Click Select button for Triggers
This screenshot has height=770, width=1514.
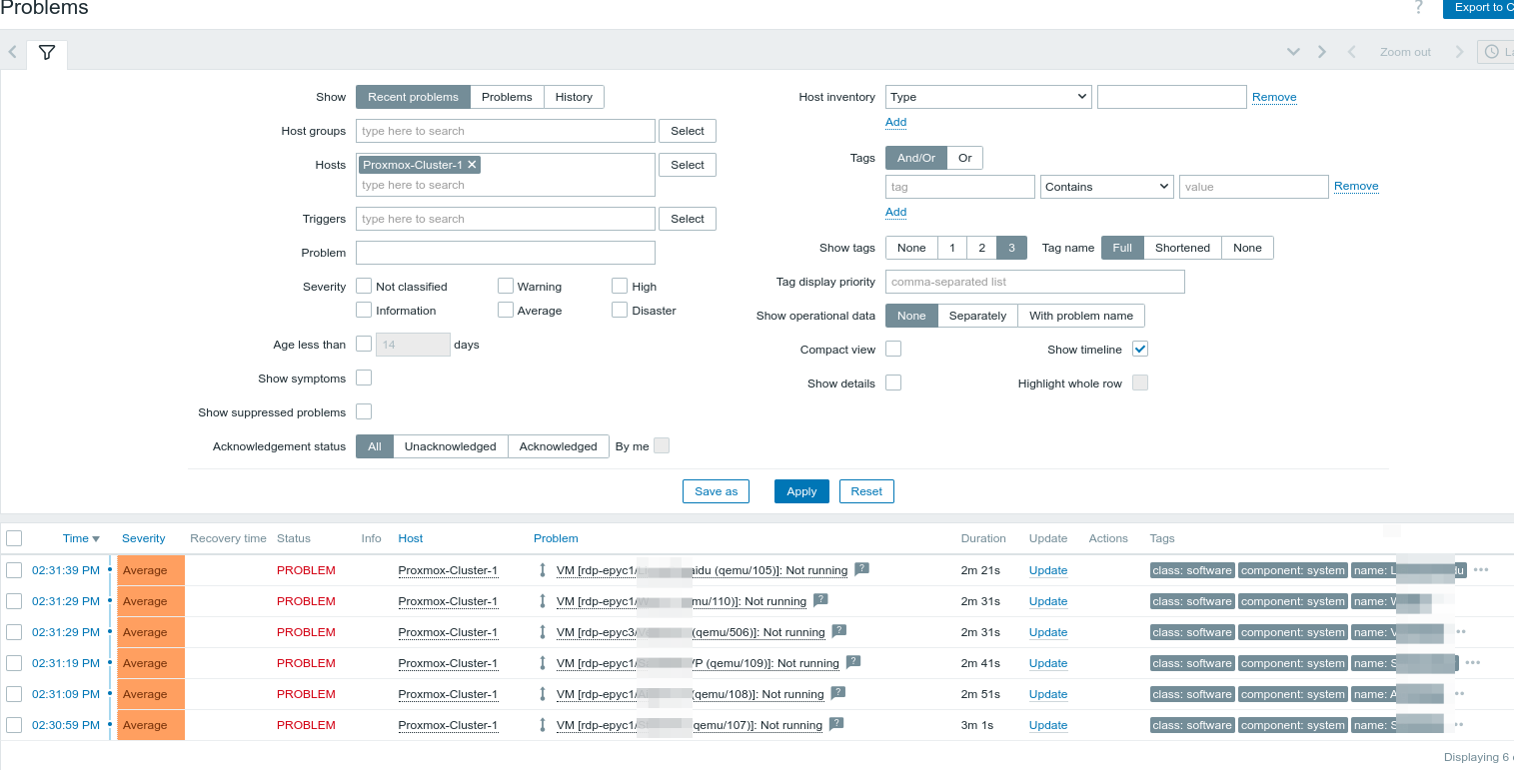tap(688, 219)
